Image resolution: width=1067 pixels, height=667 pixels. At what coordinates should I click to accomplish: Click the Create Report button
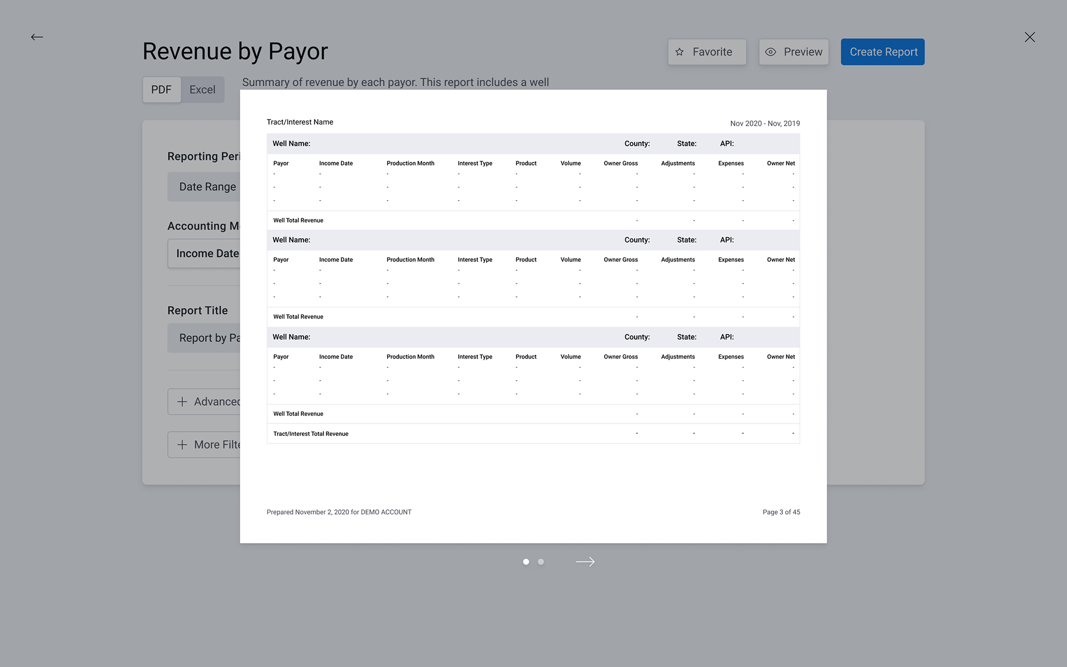pyautogui.click(x=882, y=52)
